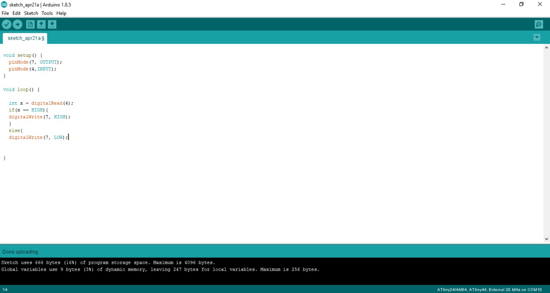Viewport: 550px width, 293px height.
Task: Click the editor scrollbar down arrow
Action: coord(546,239)
